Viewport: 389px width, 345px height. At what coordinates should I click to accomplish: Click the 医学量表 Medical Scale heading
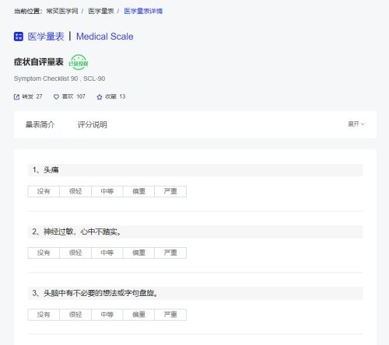[80, 37]
